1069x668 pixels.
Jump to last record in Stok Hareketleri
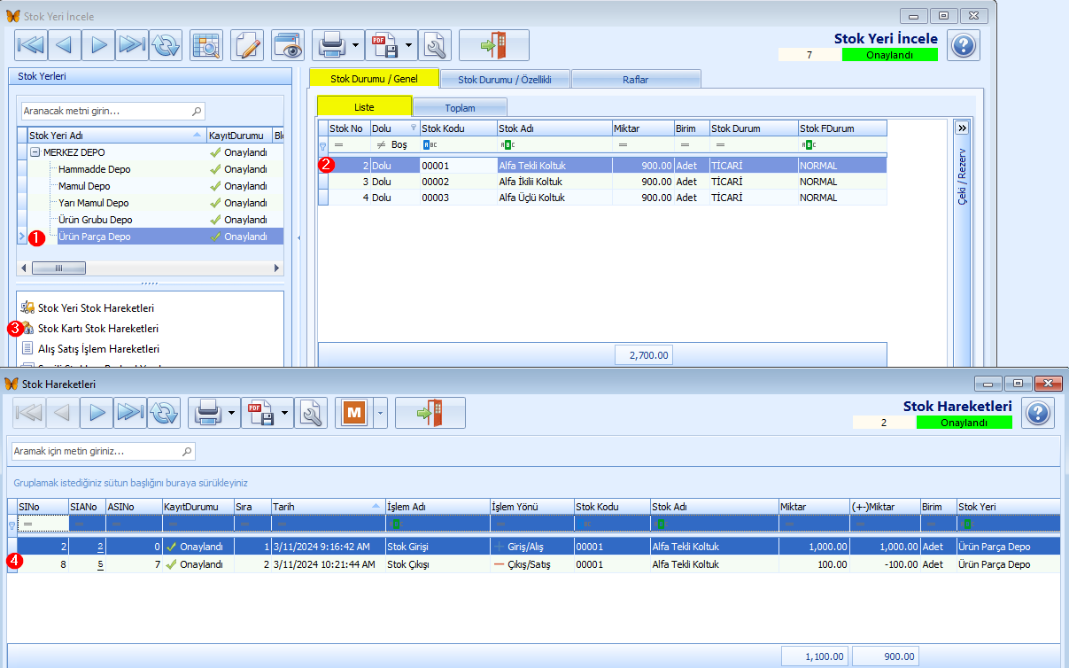(x=130, y=412)
